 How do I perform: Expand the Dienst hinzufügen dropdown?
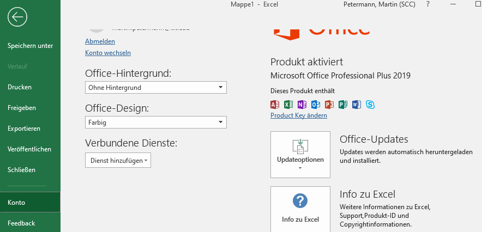tap(118, 160)
